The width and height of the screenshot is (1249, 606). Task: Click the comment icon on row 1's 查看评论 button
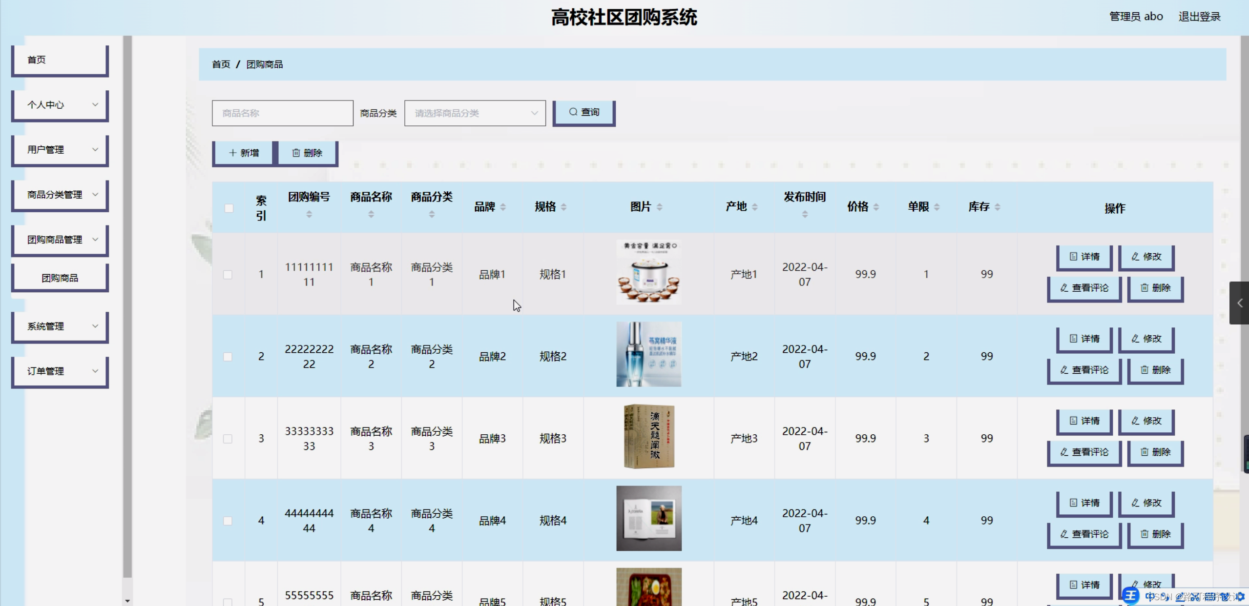(1064, 288)
